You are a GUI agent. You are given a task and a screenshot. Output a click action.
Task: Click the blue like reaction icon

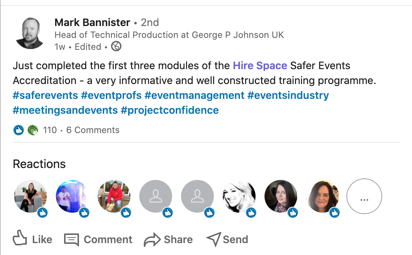click(x=19, y=130)
